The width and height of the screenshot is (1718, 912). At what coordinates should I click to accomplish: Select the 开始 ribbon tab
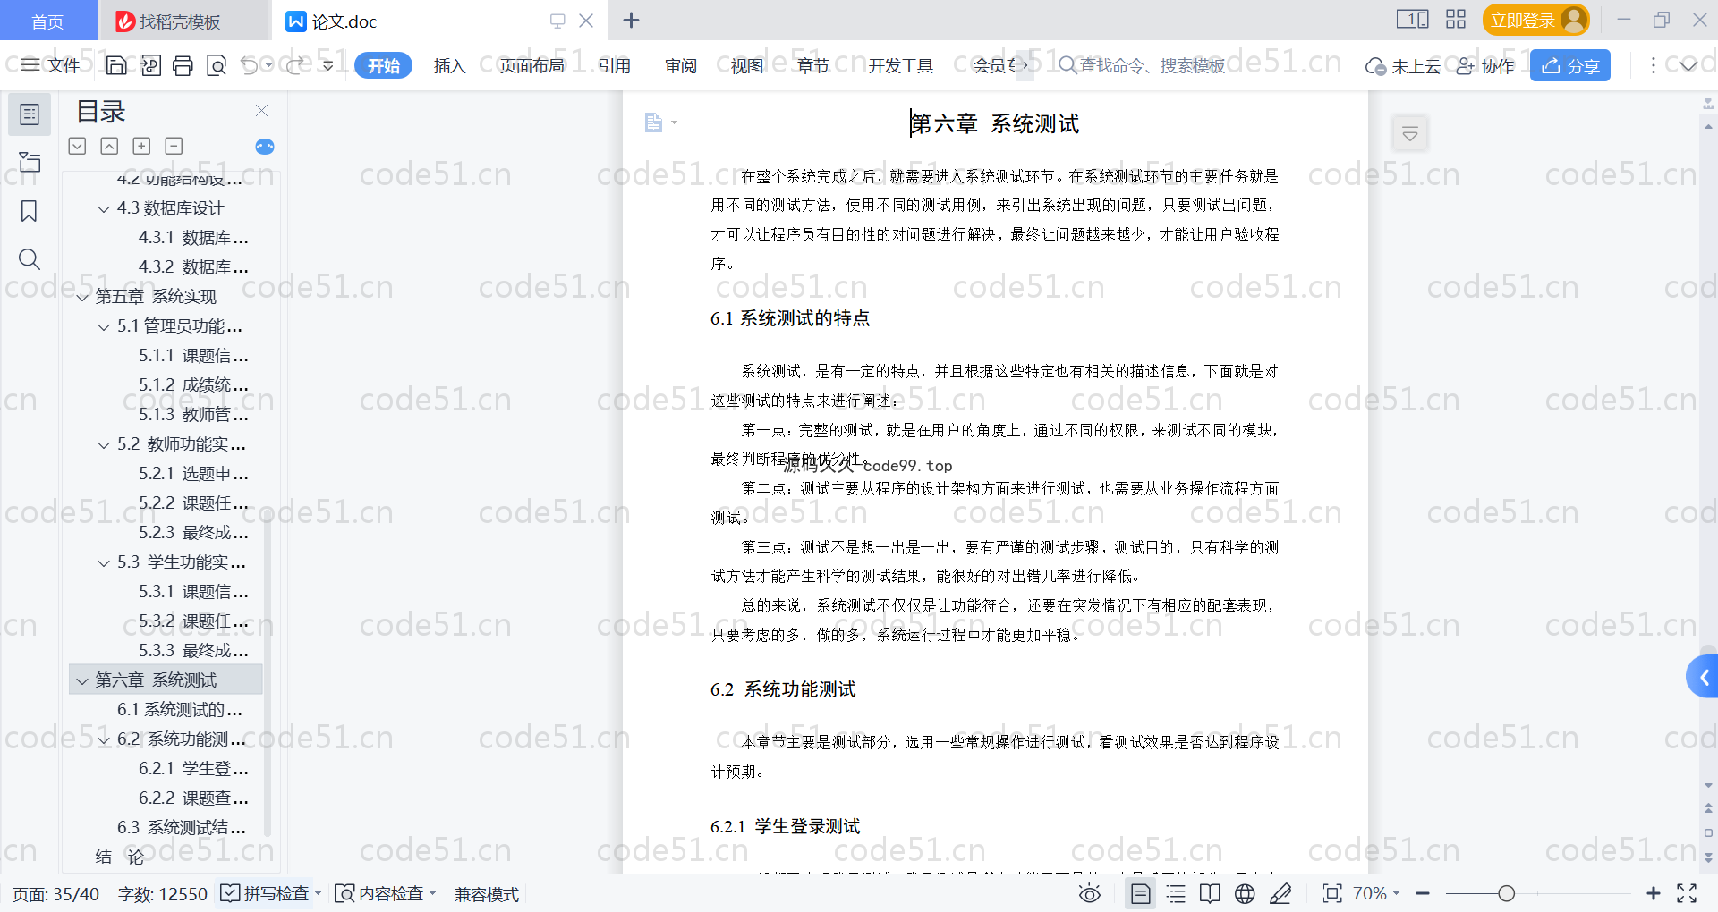point(383,65)
